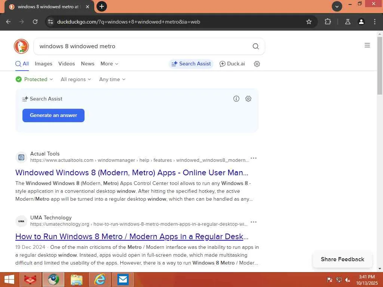Close the 'windows 8 windowed metro' tab
The image size is (383, 287).
point(88,7)
